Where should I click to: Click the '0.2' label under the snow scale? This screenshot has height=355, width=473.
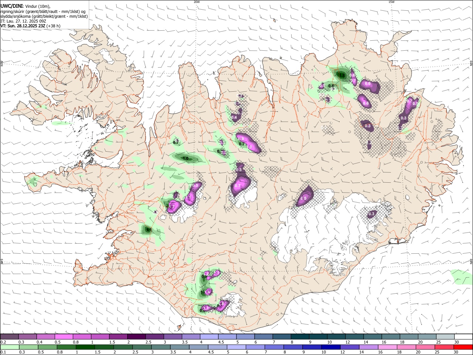[3, 342]
